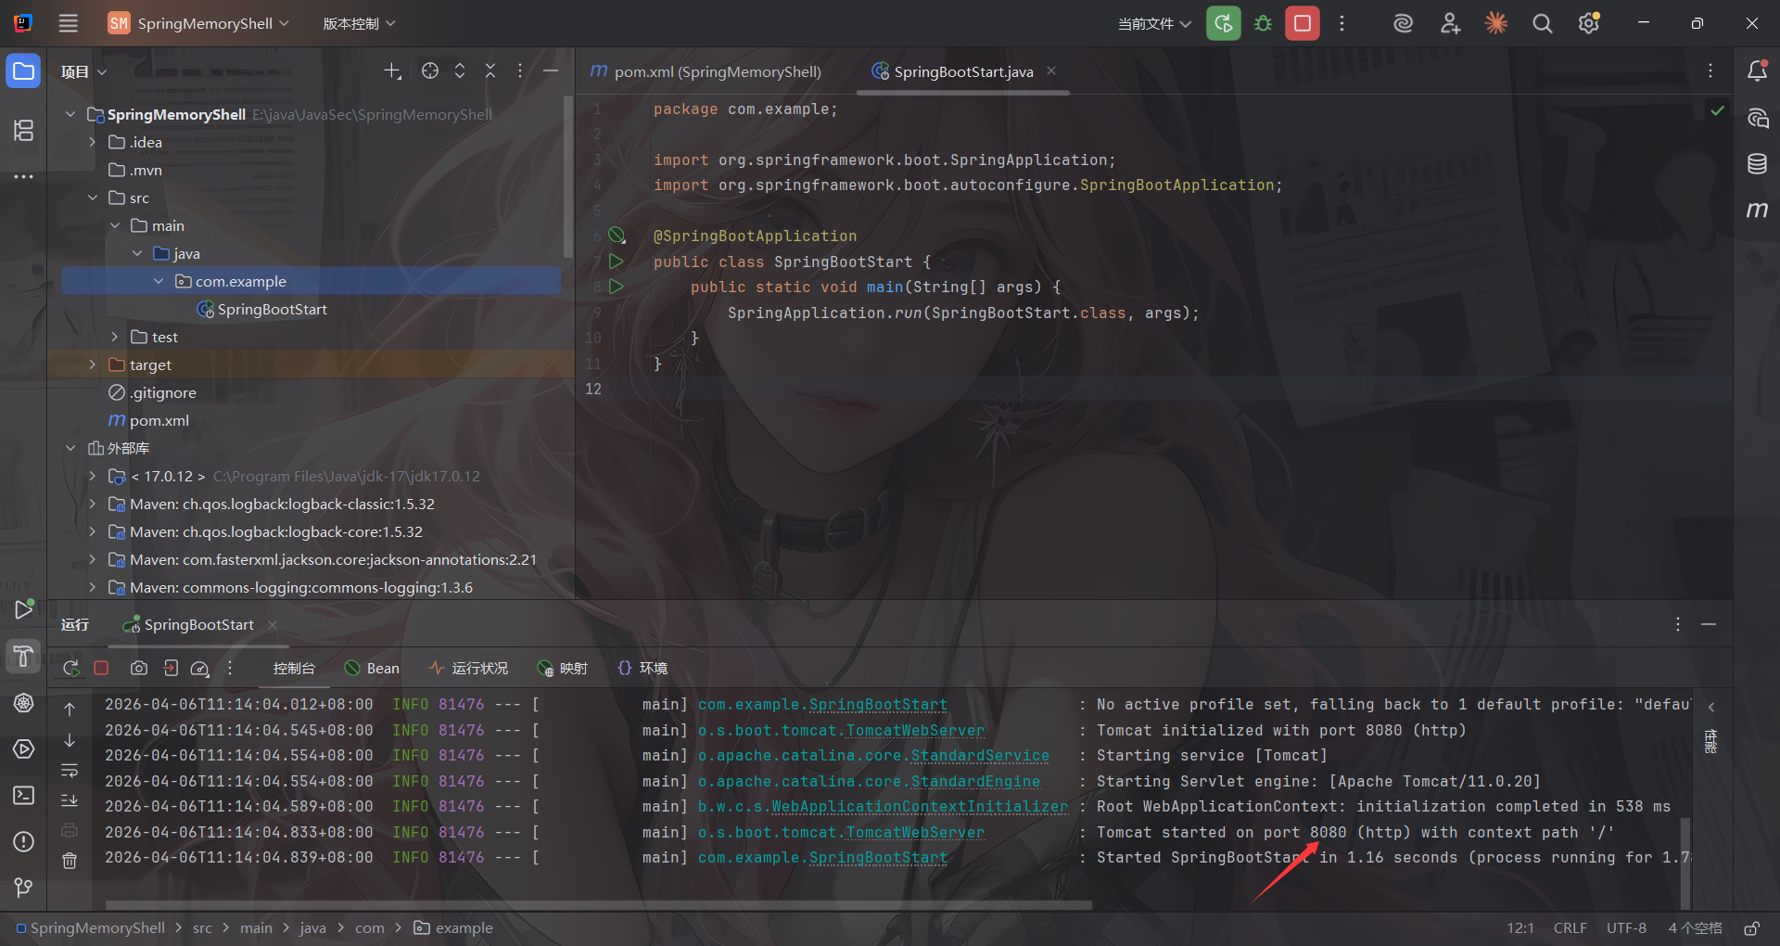Open Search Everywhere magnifier icon
The height and width of the screenshot is (946, 1780).
pyautogui.click(x=1542, y=23)
